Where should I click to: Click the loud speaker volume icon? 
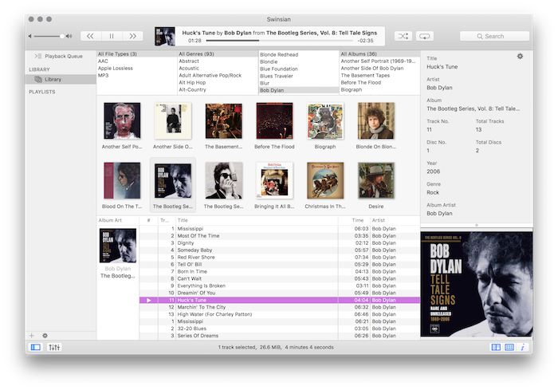[x=69, y=36]
